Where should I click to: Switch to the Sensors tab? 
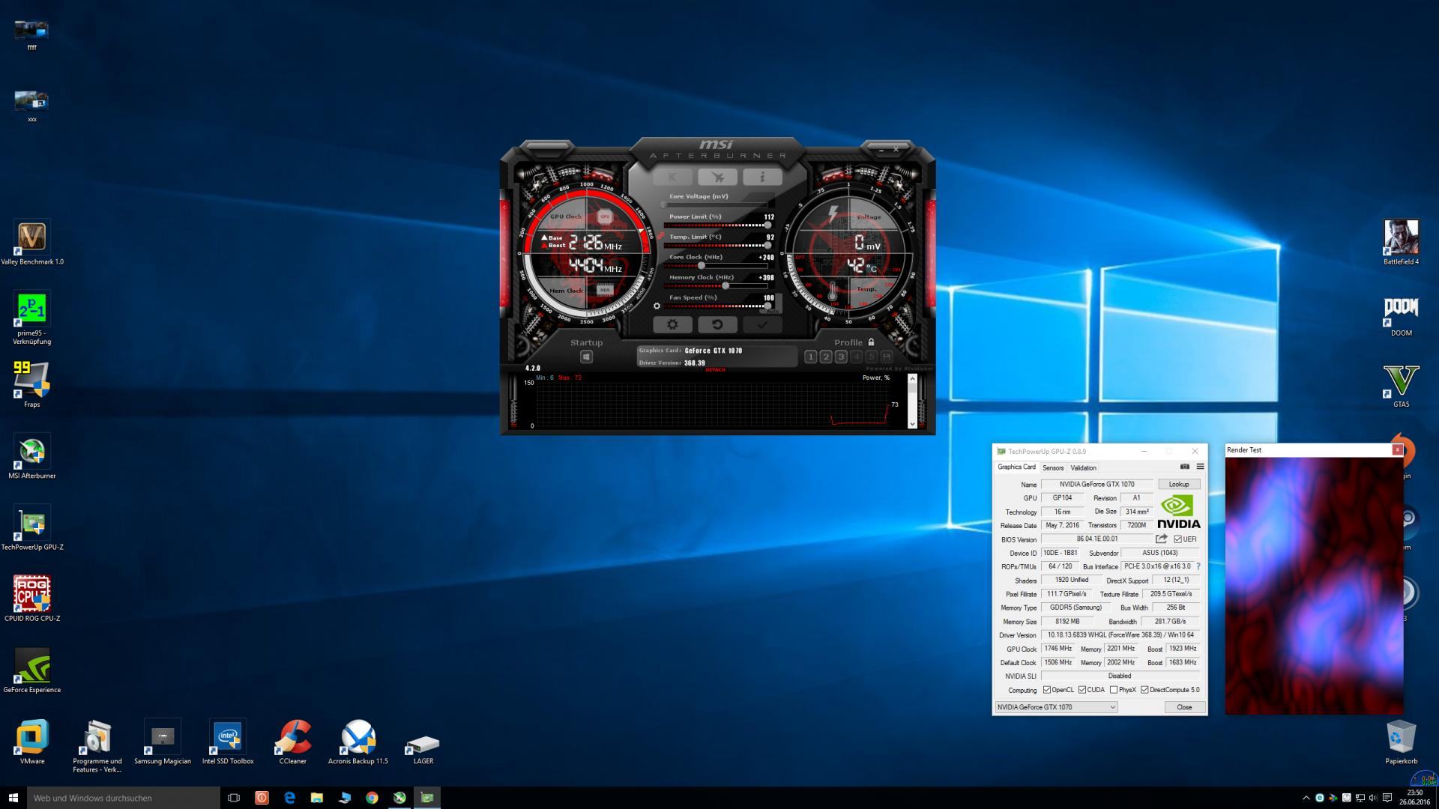click(1053, 467)
